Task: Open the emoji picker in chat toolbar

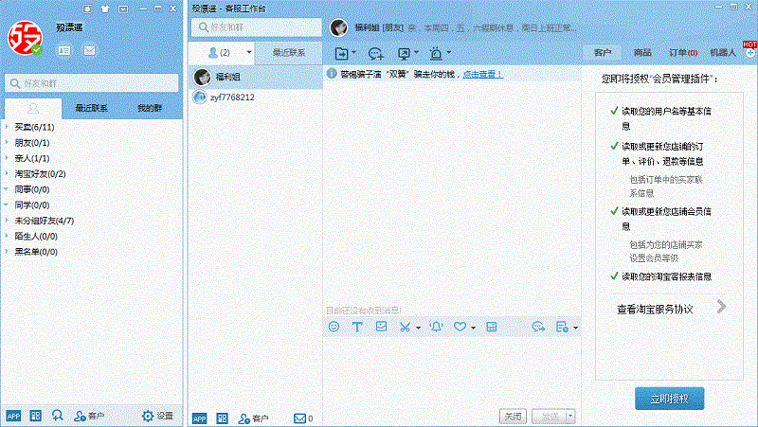Action: 334,327
